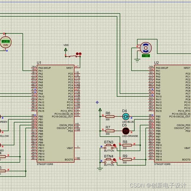Click the servo motor showing +180
Screen dimensions: 191x191
coord(146,48)
